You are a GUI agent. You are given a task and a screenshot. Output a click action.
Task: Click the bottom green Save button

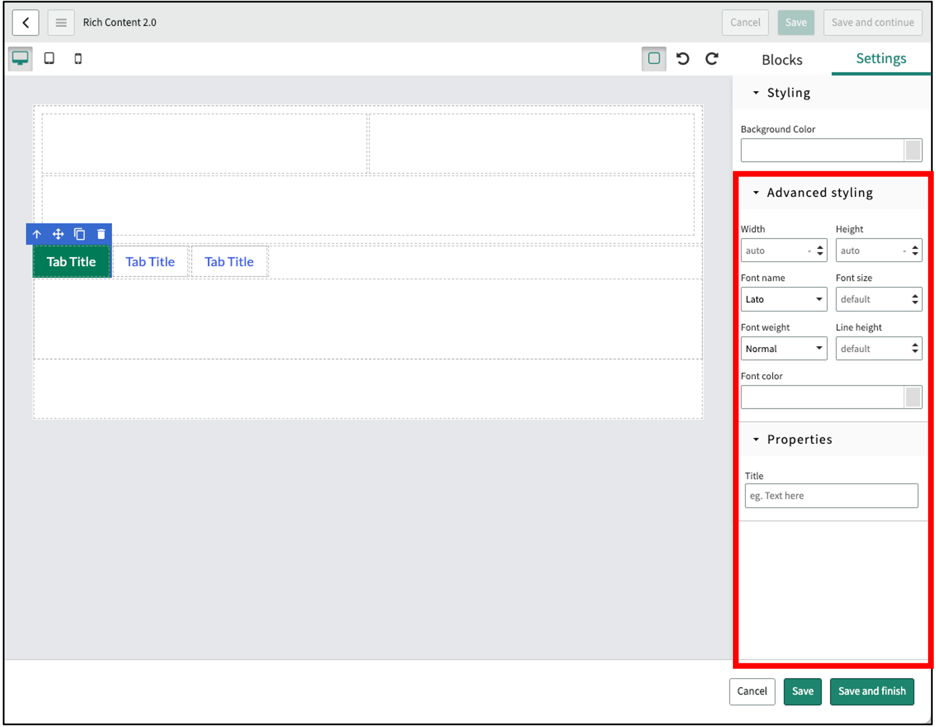pyautogui.click(x=803, y=692)
